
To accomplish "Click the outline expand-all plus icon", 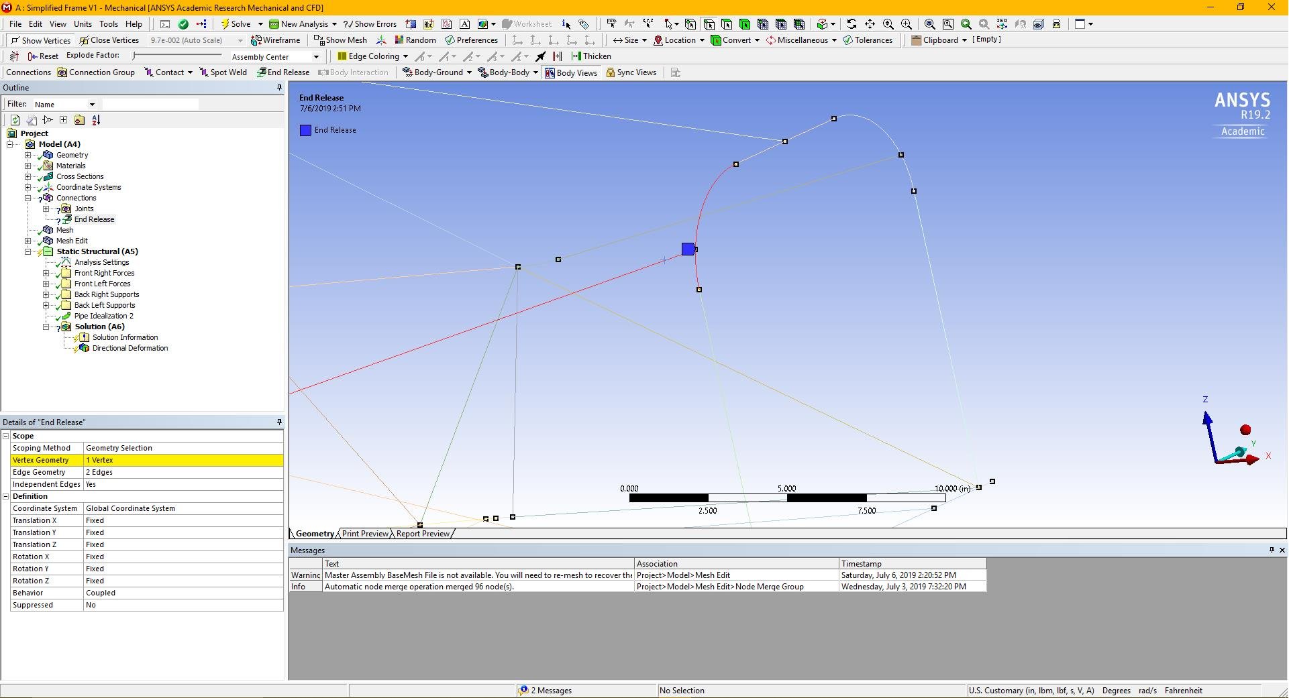I will point(63,120).
